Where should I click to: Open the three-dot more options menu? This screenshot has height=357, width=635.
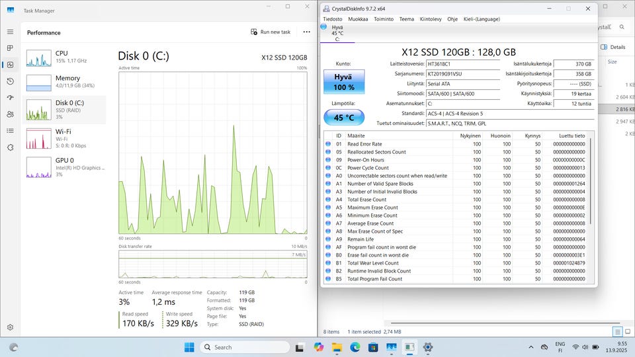click(x=306, y=32)
